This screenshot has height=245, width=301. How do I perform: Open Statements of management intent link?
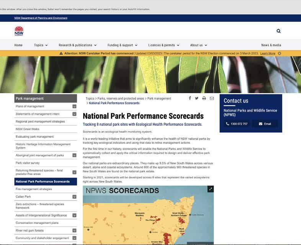38,114
